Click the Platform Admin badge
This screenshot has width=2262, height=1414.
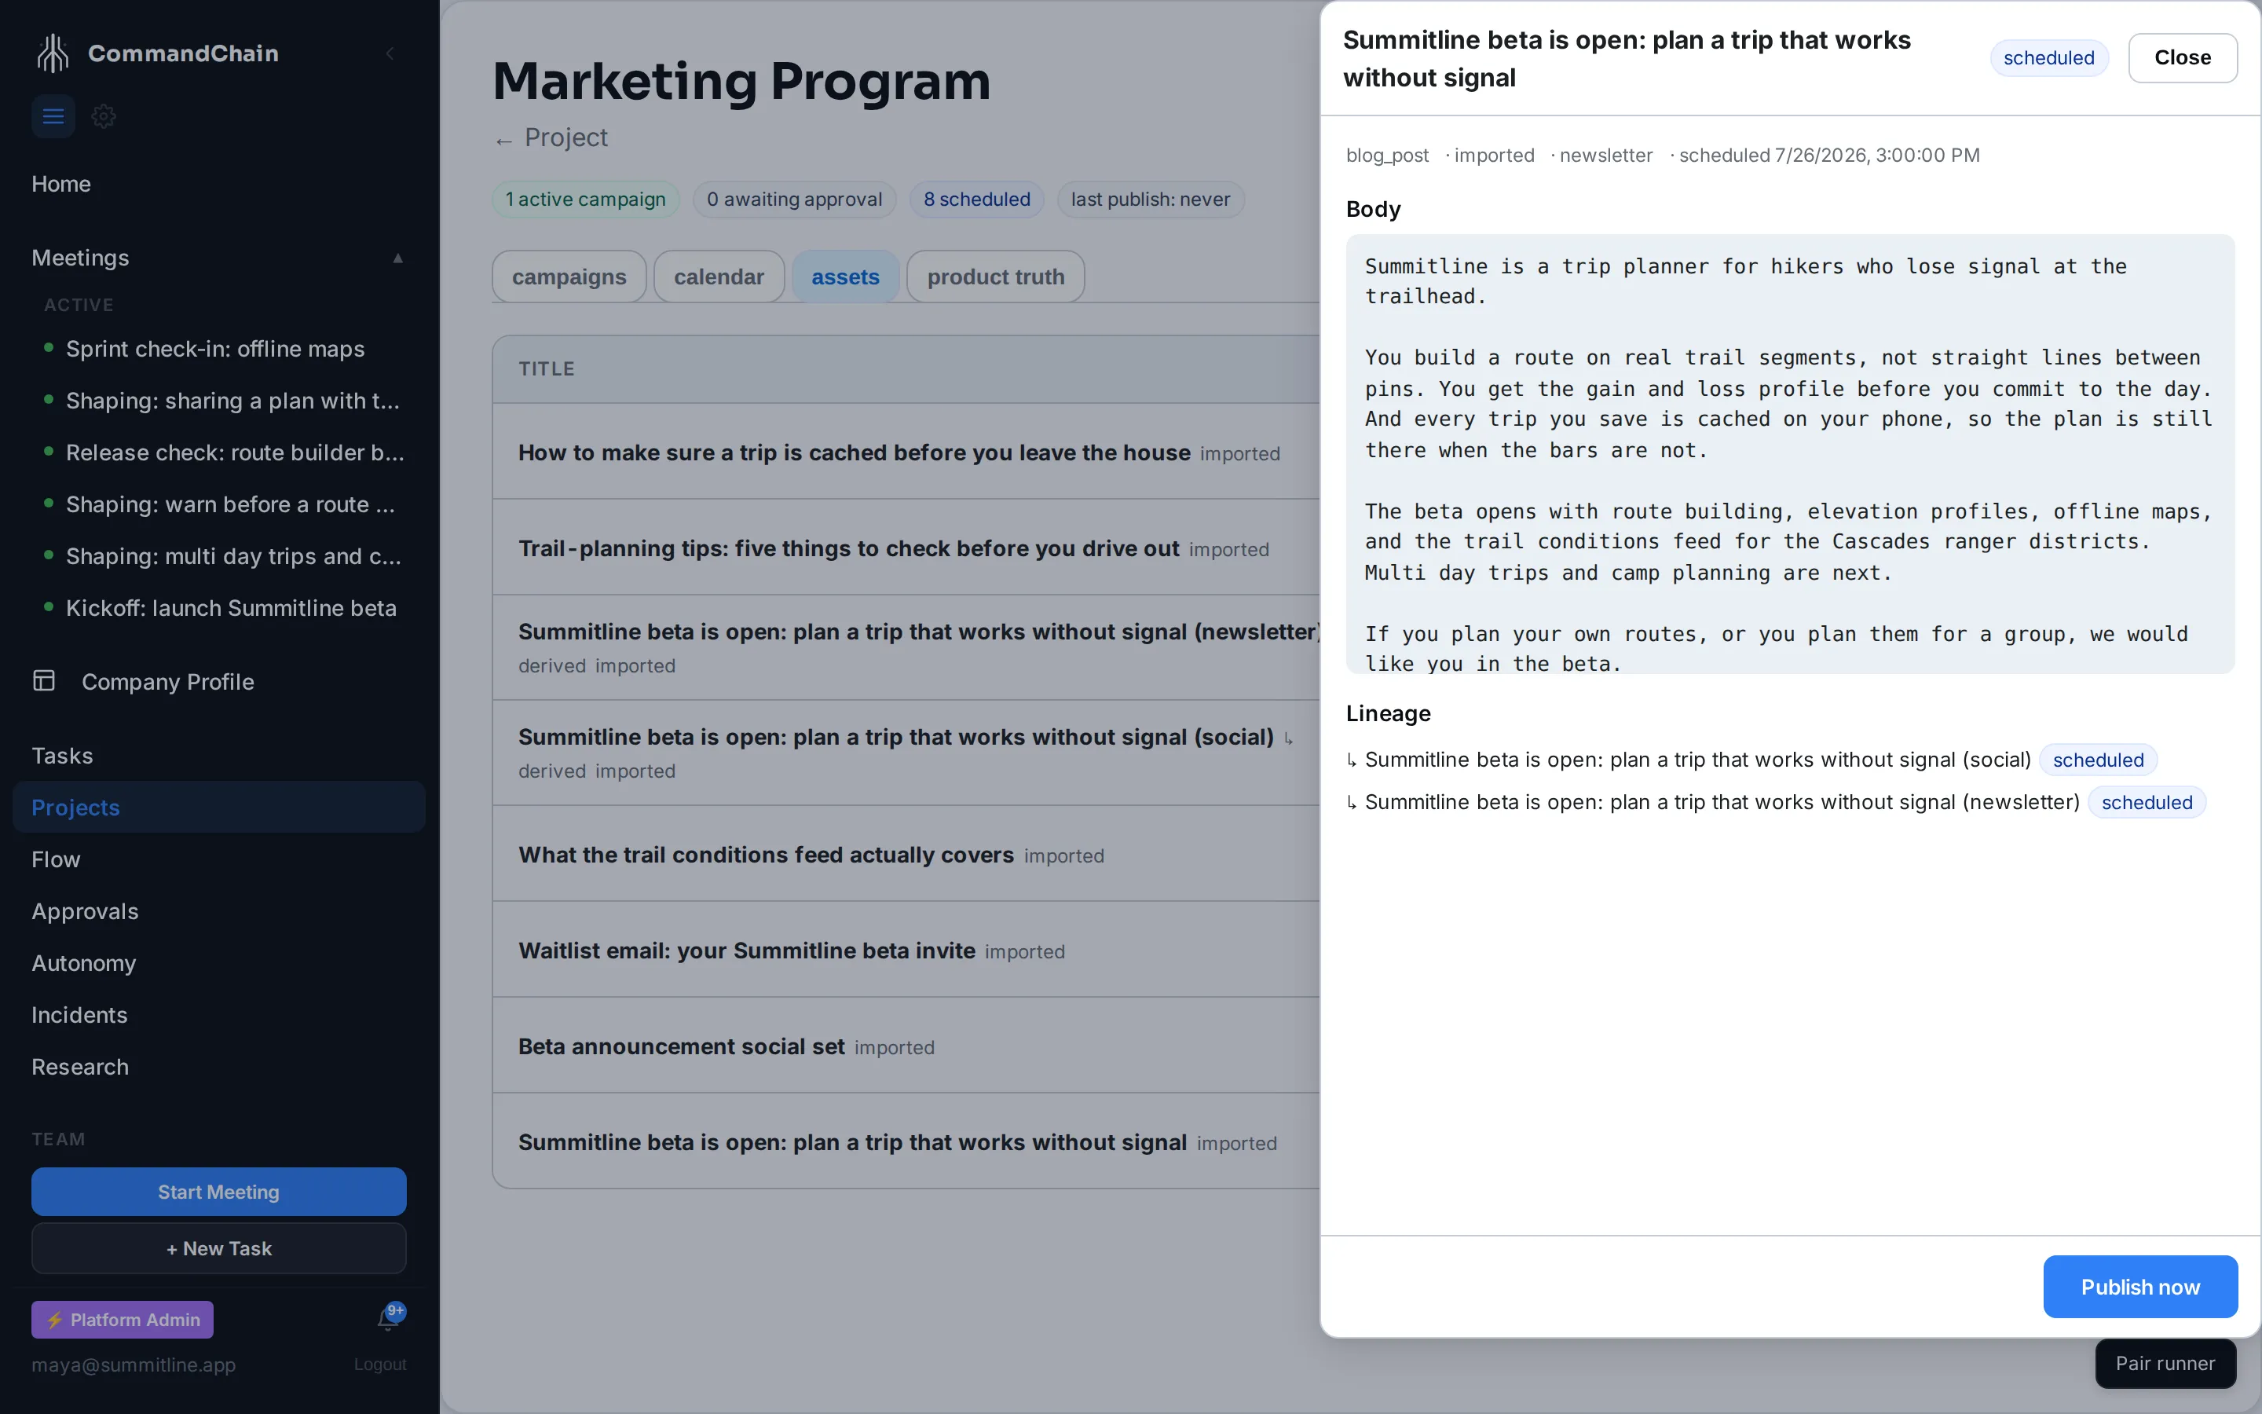point(123,1320)
